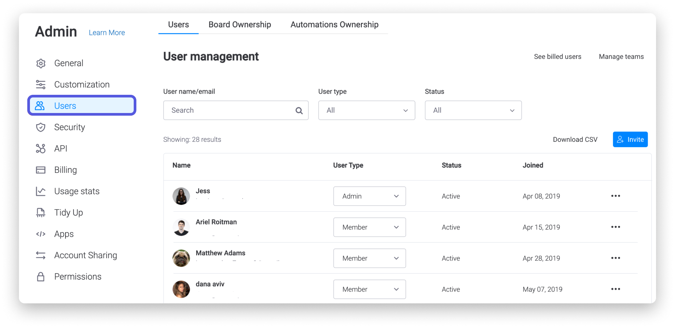This screenshot has height=328, width=675.
Task: Switch to the Board Ownership tab
Action: pos(239,25)
